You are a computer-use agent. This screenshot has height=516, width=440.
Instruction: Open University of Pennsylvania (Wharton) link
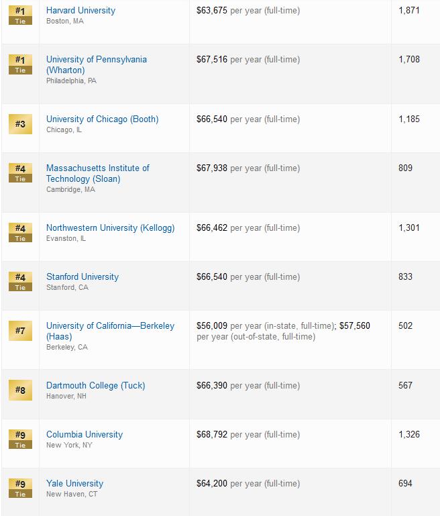(x=97, y=64)
